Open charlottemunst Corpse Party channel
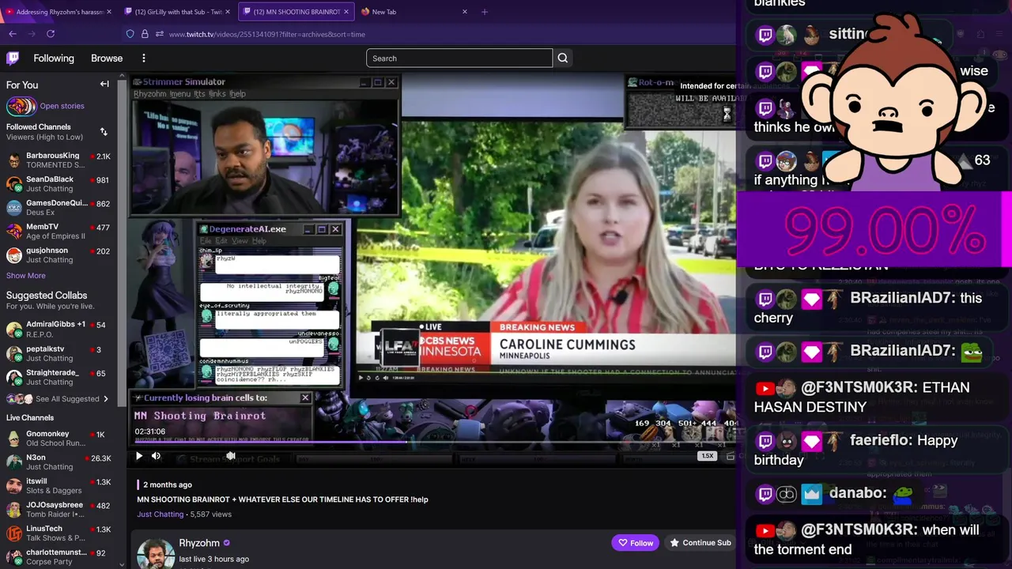The height and width of the screenshot is (569, 1012). tap(60, 557)
